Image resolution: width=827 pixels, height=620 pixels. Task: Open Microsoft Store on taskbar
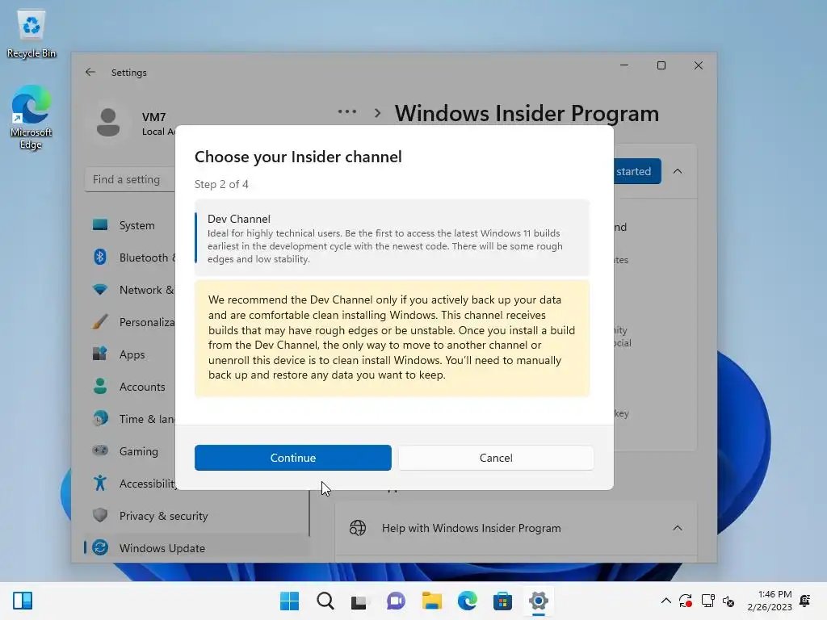[502, 601]
